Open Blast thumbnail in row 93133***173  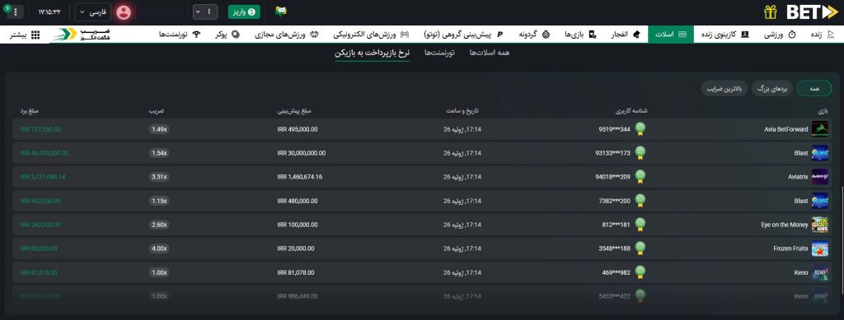[x=820, y=153]
